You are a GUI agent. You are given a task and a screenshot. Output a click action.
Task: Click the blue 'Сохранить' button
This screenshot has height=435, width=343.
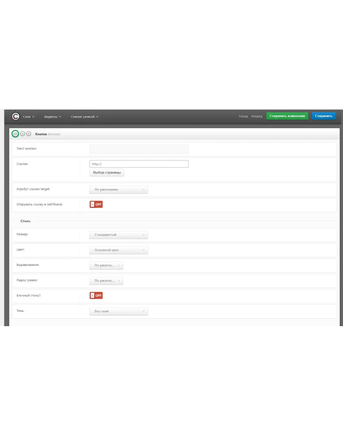[323, 116]
